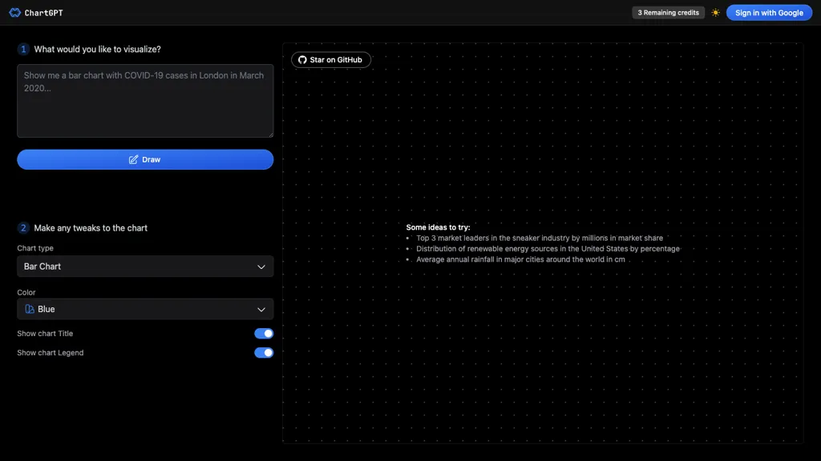Select the sneaker industry market leaders idea

(x=539, y=238)
